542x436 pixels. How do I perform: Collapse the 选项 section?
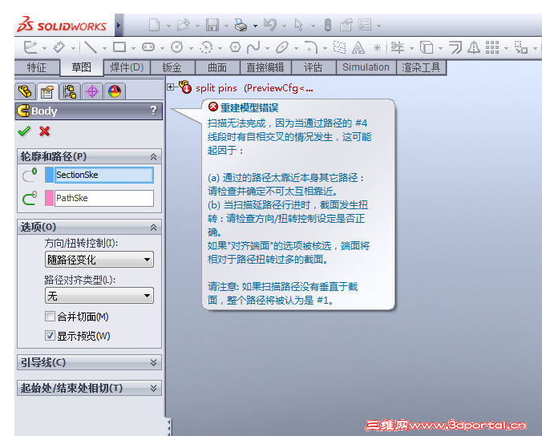[153, 228]
